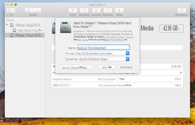Click the Inizializza toolbar icon
This screenshot has height=125, width=195.
(x=96, y=10)
